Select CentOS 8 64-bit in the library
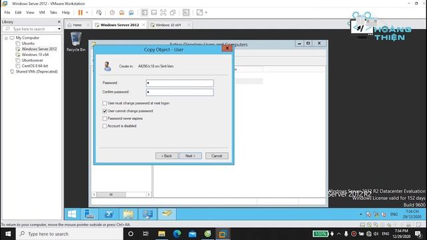Screen dimensions: 427x240 (x=35, y=66)
